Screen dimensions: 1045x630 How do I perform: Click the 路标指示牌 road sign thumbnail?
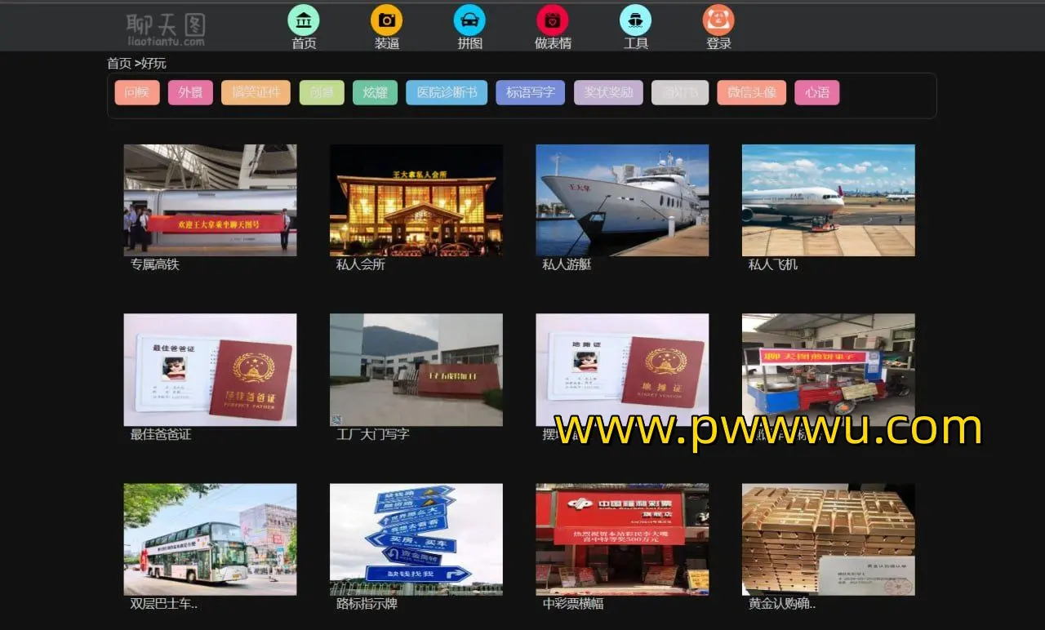click(x=416, y=539)
